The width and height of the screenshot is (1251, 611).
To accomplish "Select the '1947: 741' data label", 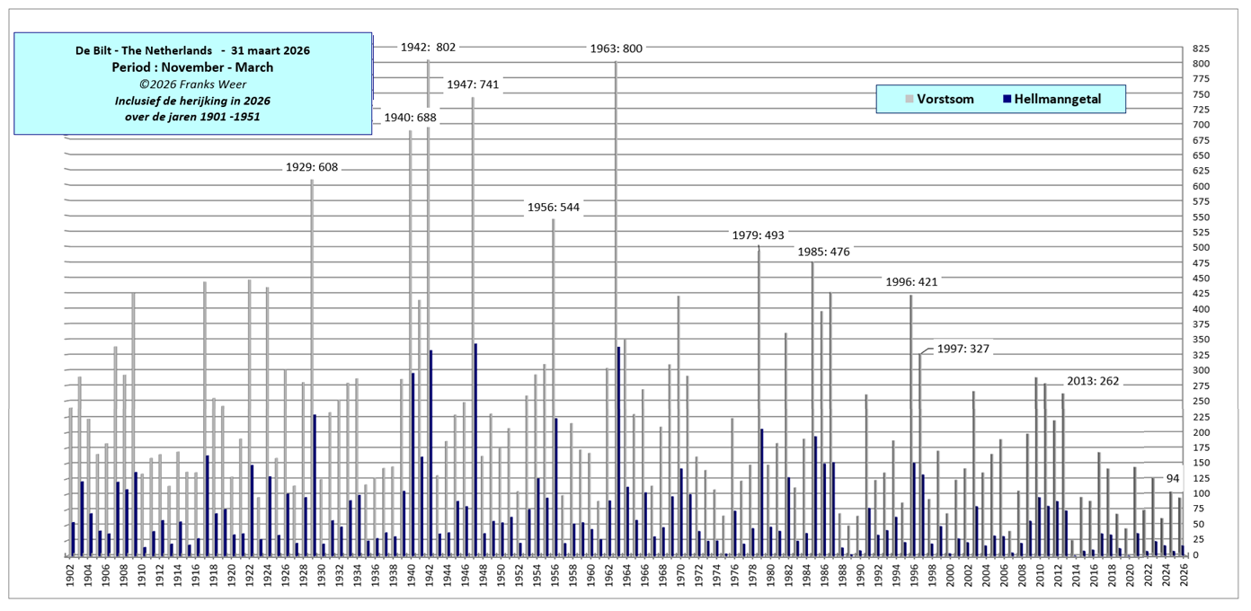I will (473, 84).
